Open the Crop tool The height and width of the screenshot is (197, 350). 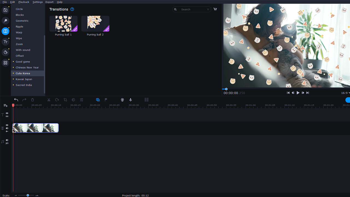coord(65,100)
